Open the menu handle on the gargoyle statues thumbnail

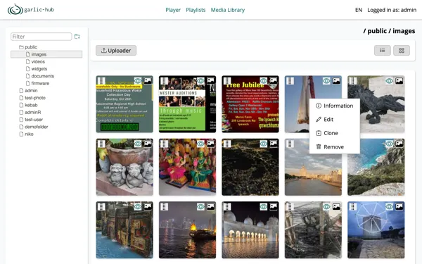[101, 144]
